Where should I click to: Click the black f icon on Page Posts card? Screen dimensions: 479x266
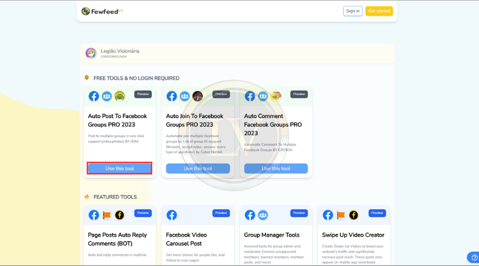(x=119, y=215)
